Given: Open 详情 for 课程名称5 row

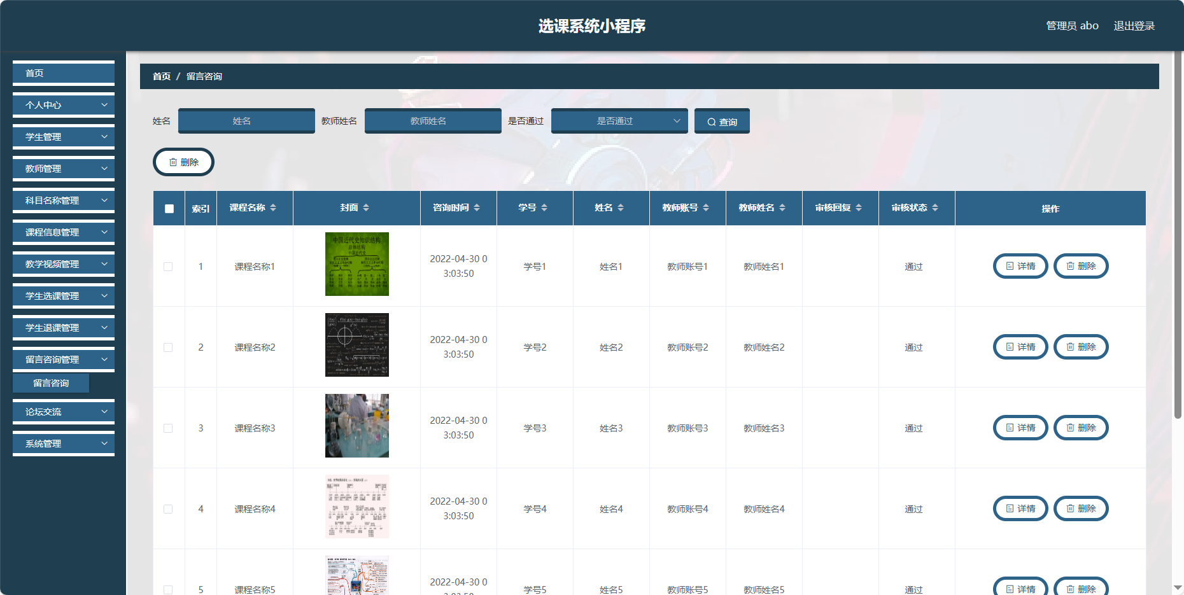Looking at the screenshot, I should (1020, 587).
